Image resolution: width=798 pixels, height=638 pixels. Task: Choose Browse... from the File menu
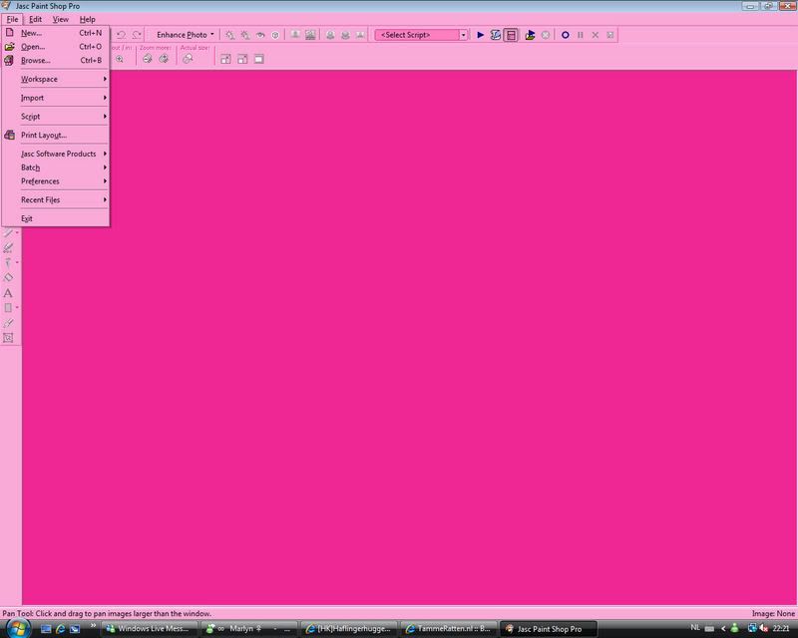pos(56,60)
